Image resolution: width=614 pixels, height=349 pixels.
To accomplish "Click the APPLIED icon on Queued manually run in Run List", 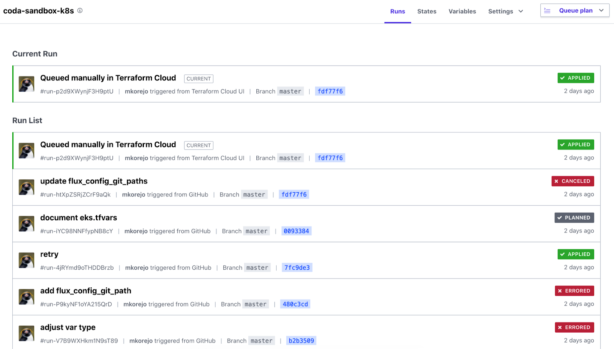I will point(562,144).
